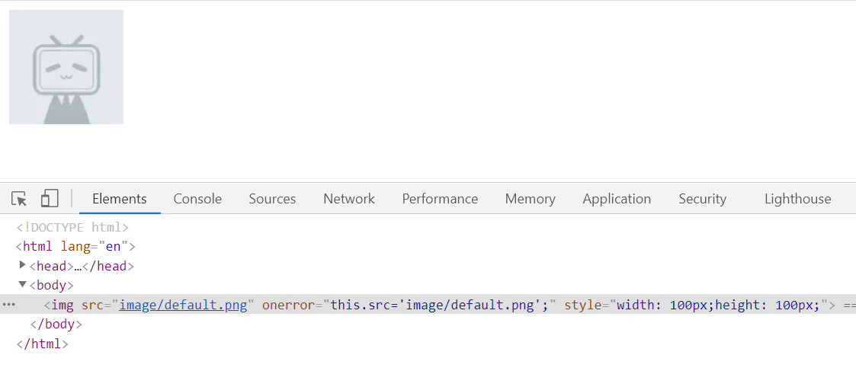Switch to the Memory tab
856x384 pixels.
coord(530,199)
